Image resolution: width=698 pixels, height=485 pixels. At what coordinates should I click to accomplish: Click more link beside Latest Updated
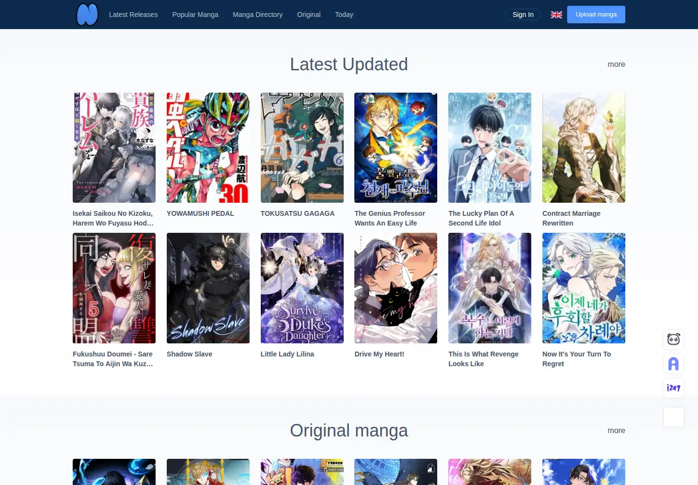pos(616,65)
